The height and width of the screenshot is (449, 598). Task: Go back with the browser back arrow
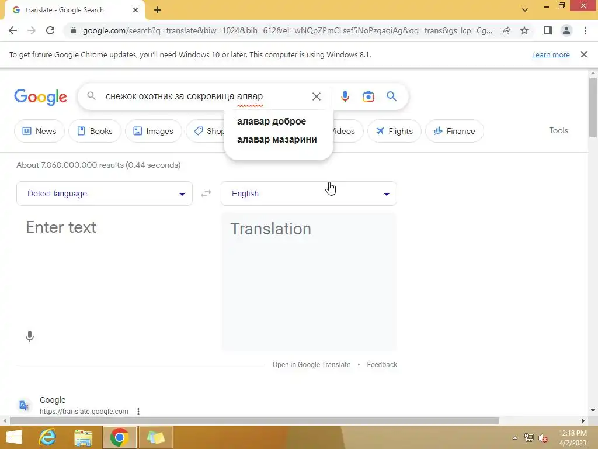tap(13, 30)
